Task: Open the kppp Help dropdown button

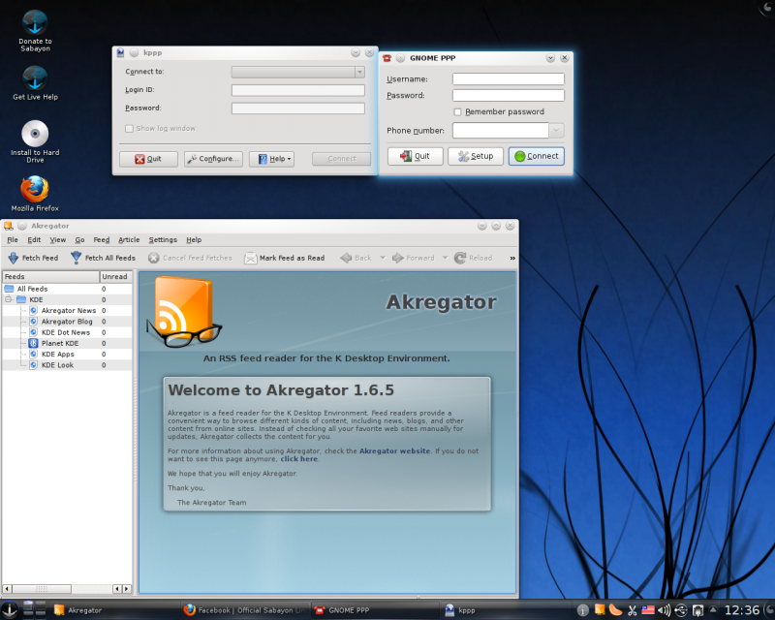Action: (x=271, y=159)
